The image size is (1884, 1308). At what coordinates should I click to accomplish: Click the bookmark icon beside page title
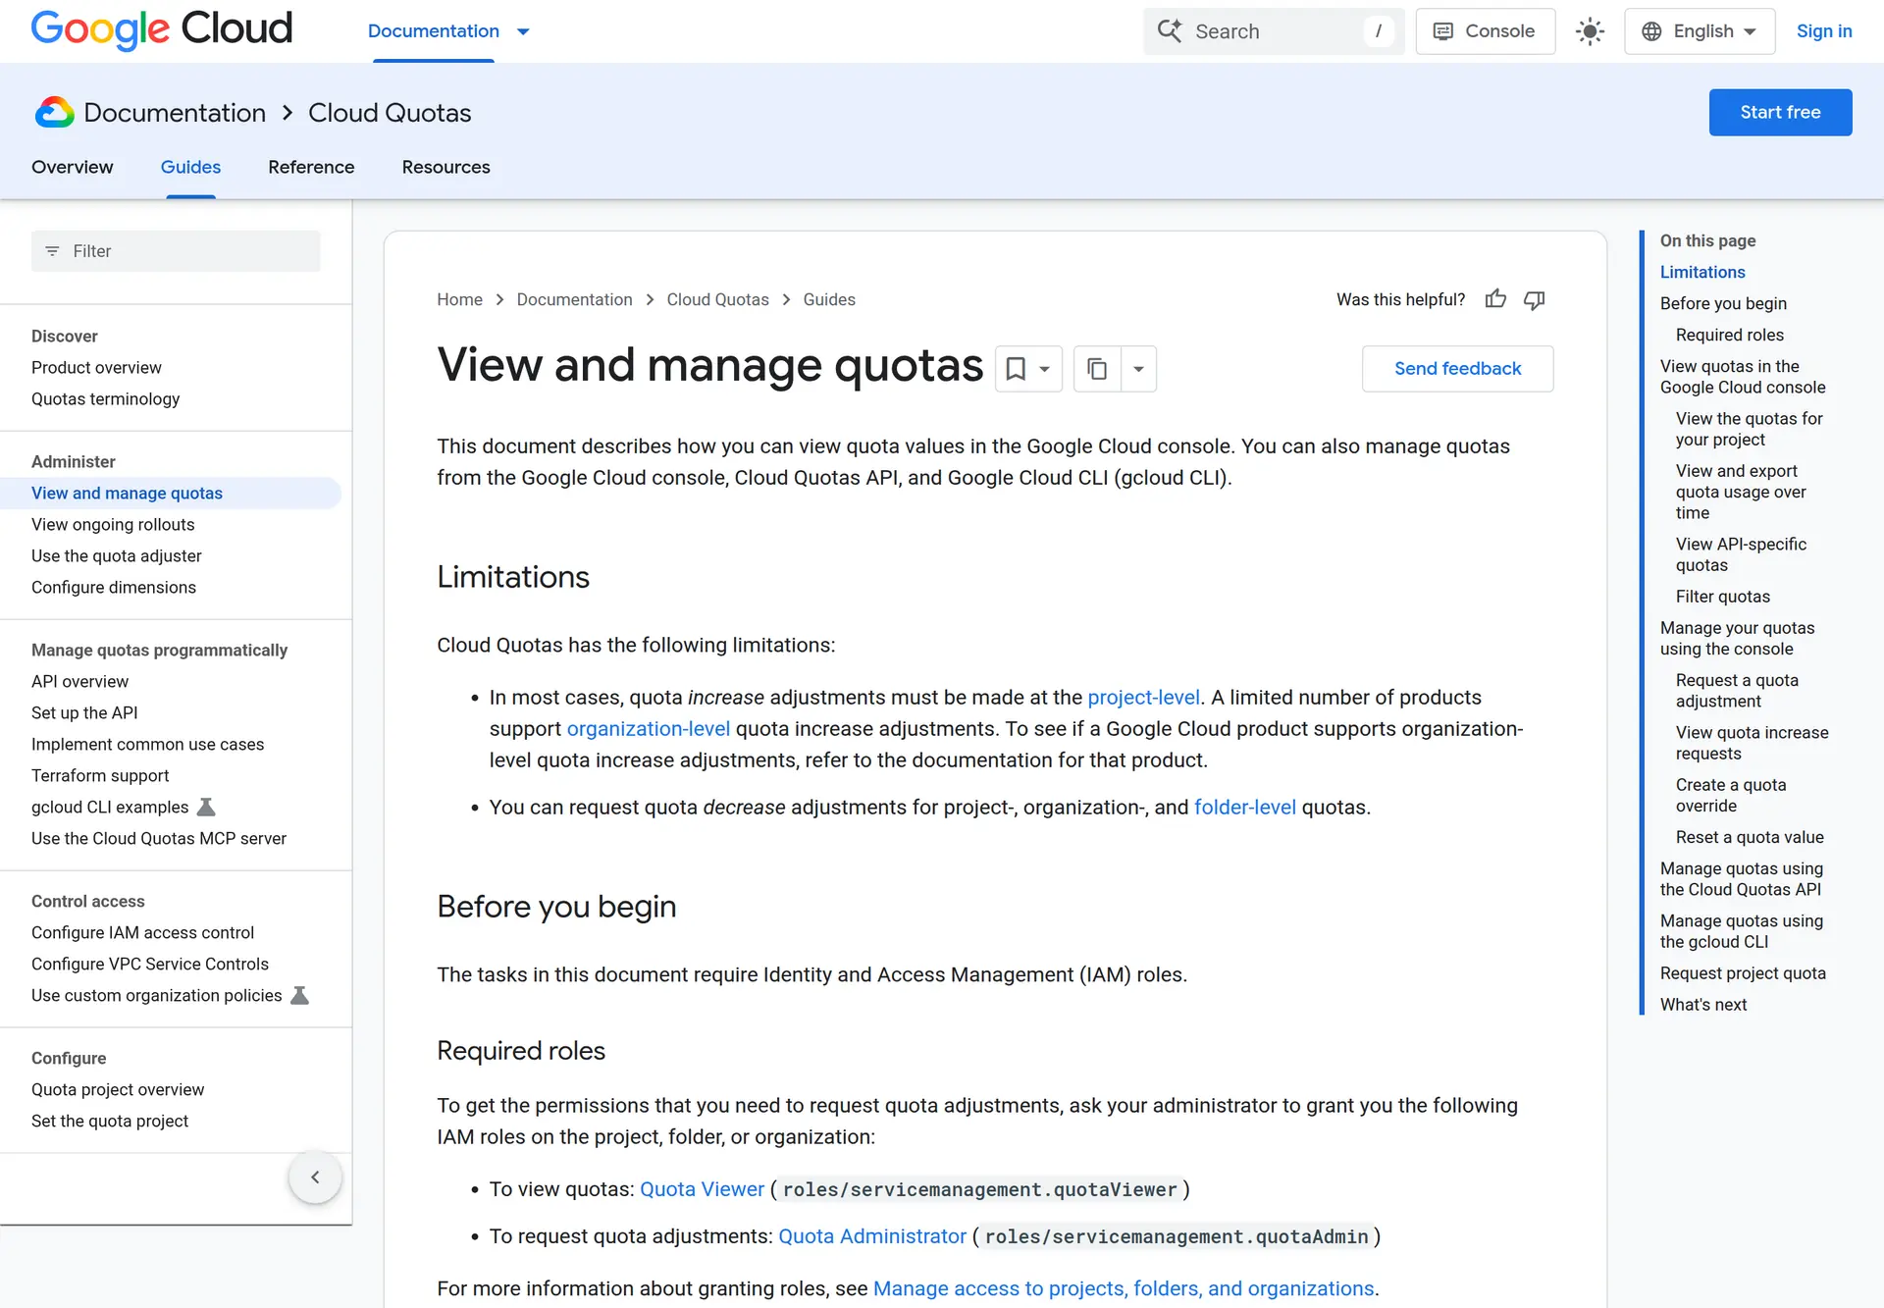[1016, 369]
